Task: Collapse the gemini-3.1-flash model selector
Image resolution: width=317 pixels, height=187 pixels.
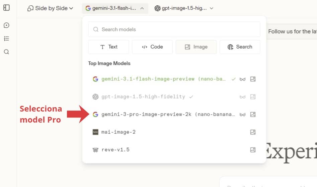Action: [x=115, y=8]
